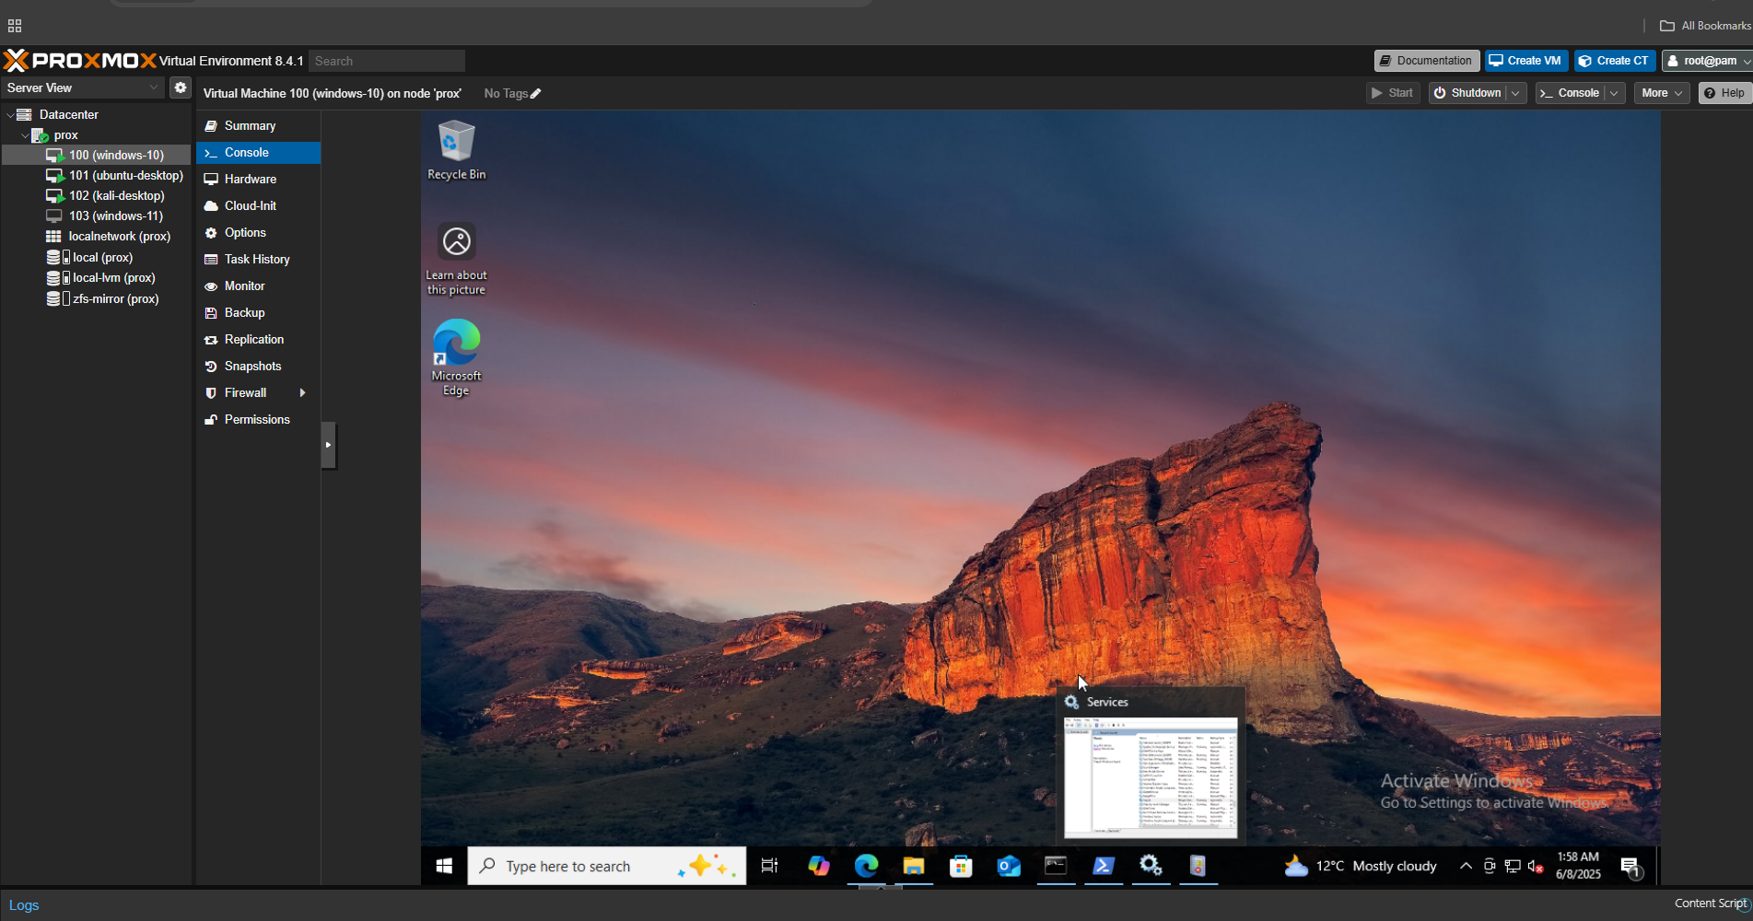Open Recycle Bin desktop icon
The height and width of the screenshot is (921, 1753).
tap(456, 149)
